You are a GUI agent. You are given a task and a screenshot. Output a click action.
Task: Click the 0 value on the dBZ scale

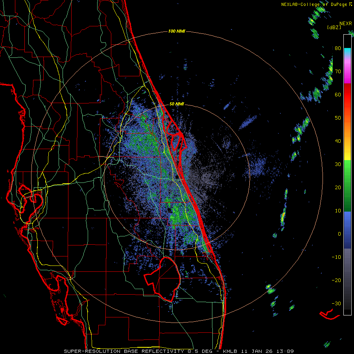click(339, 234)
